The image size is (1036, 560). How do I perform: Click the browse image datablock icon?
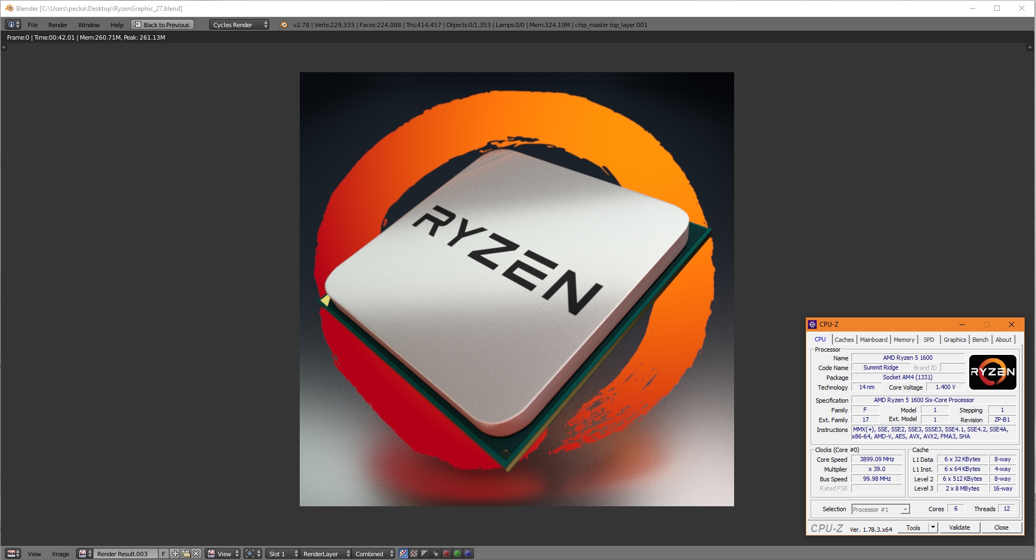[x=85, y=553]
